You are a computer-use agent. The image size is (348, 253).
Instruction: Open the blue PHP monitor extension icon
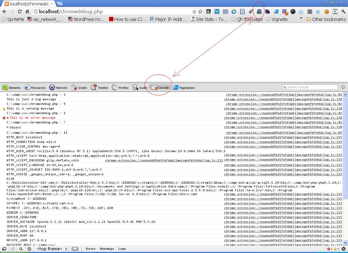tap(225, 11)
